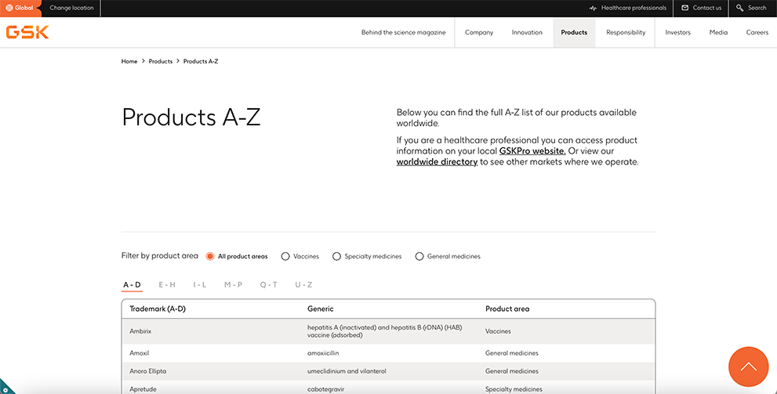Click the Generic column header
The image size is (777, 394).
[x=320, y=309]
